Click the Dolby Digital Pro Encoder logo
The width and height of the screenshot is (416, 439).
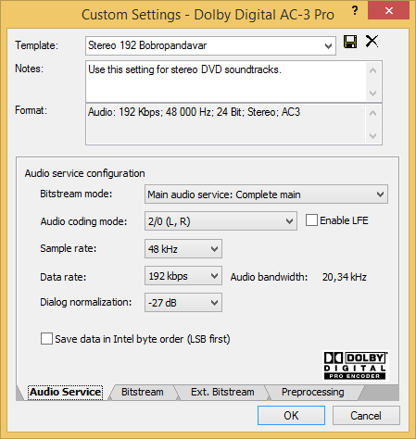tap(356, 365)
